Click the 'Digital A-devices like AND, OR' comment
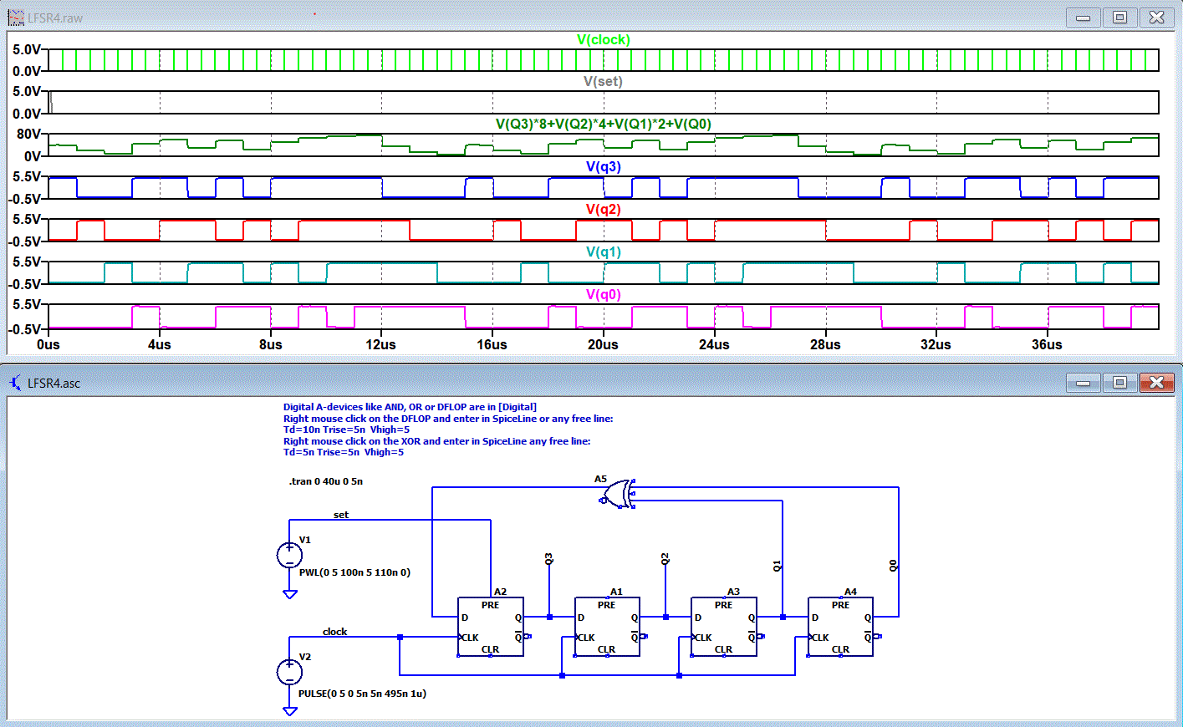The height and width of the screenshot is (727, 1183). click(410, 407)
